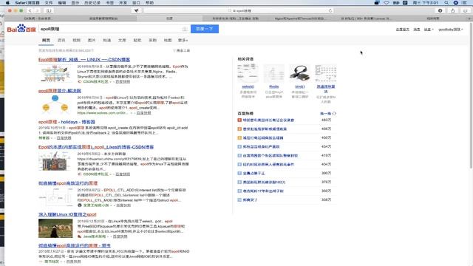Go forward with Safari's forward arrow
473x266 pixels.
point(38,10)
